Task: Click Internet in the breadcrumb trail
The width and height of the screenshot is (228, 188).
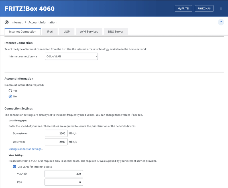Action: click(x=17, y=22)
